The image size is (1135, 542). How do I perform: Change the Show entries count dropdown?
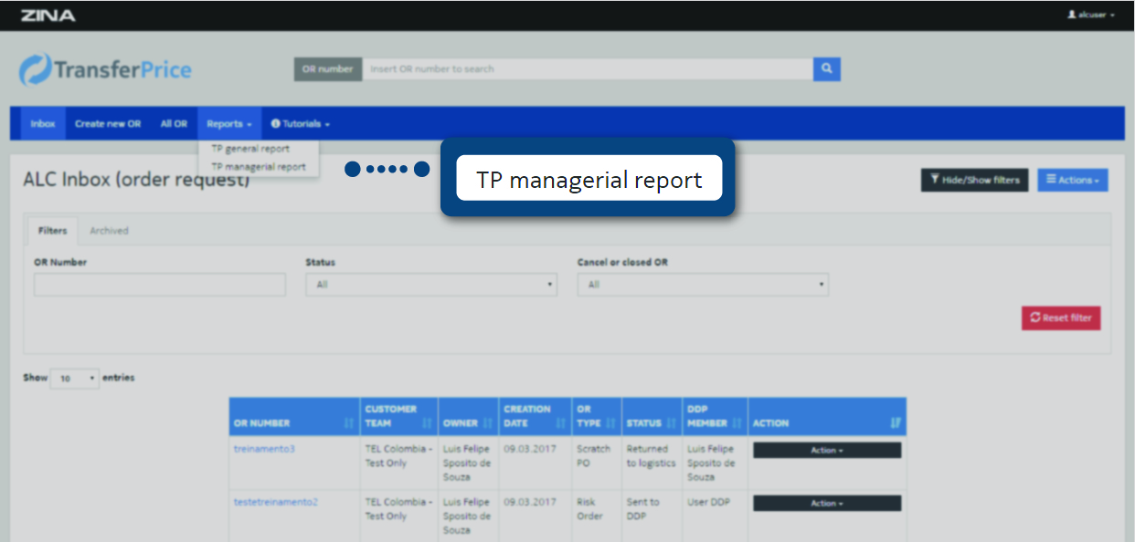pyautogui.click(x=74, y=379)
